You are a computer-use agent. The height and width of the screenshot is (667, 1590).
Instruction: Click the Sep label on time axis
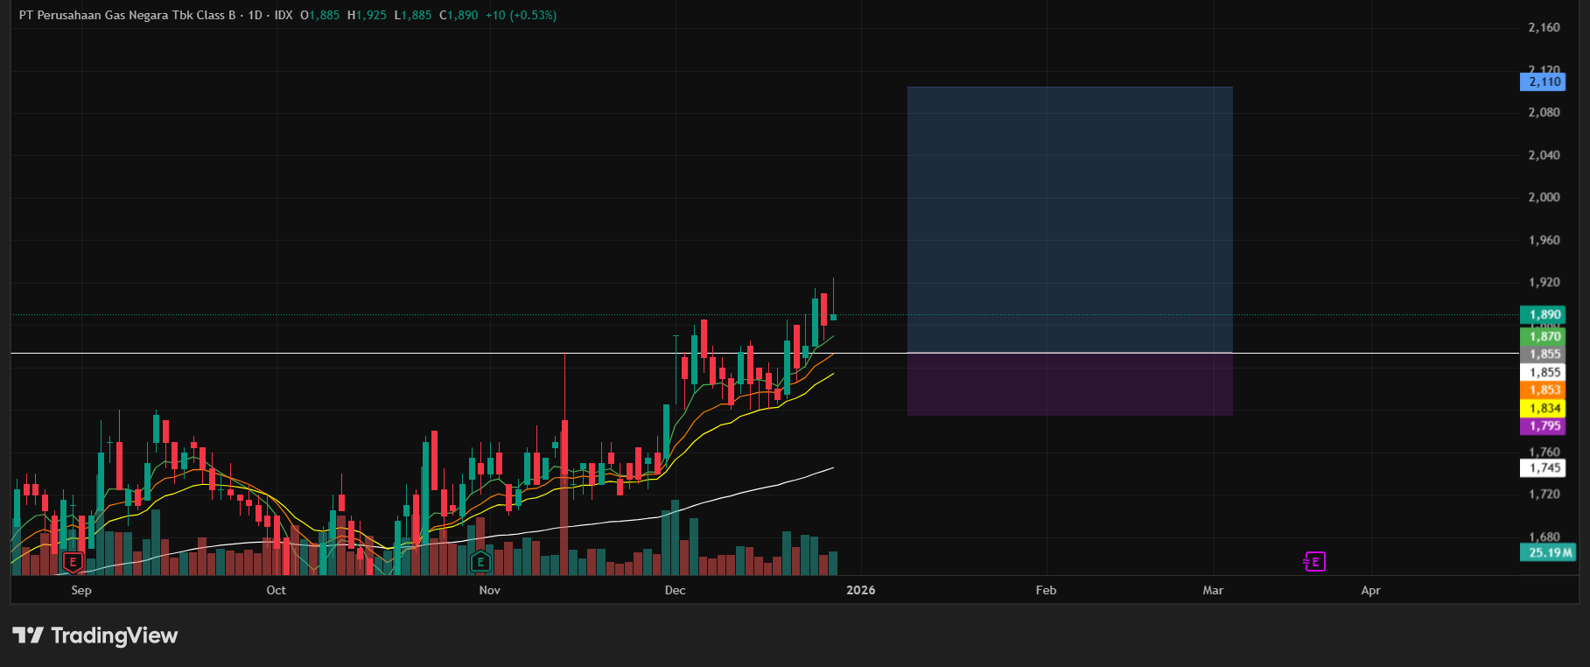[x=81, y=590]
